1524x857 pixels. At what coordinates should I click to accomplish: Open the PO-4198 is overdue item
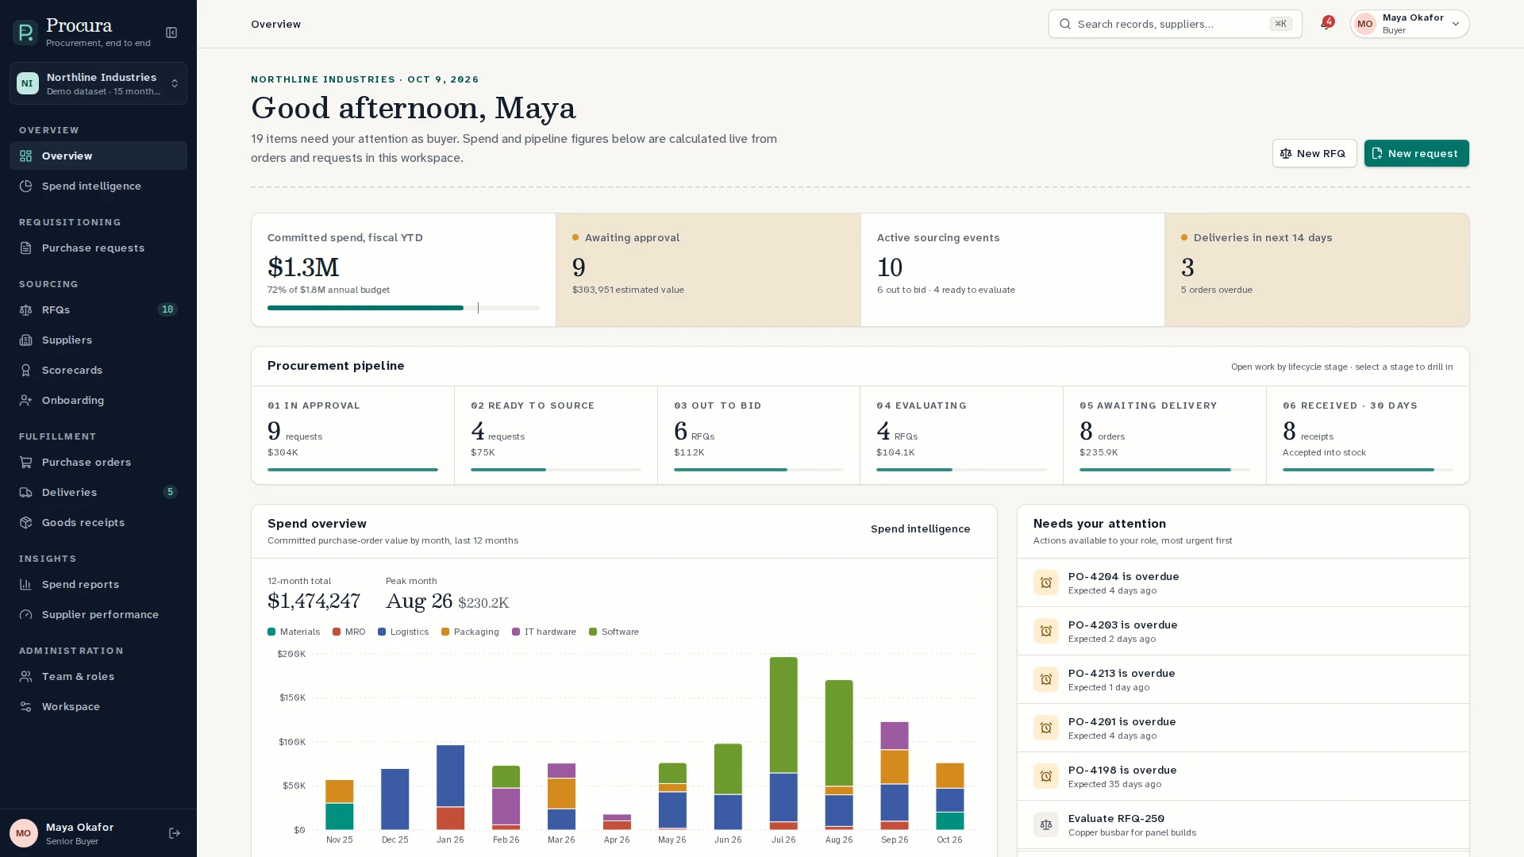coord(1243,776)
